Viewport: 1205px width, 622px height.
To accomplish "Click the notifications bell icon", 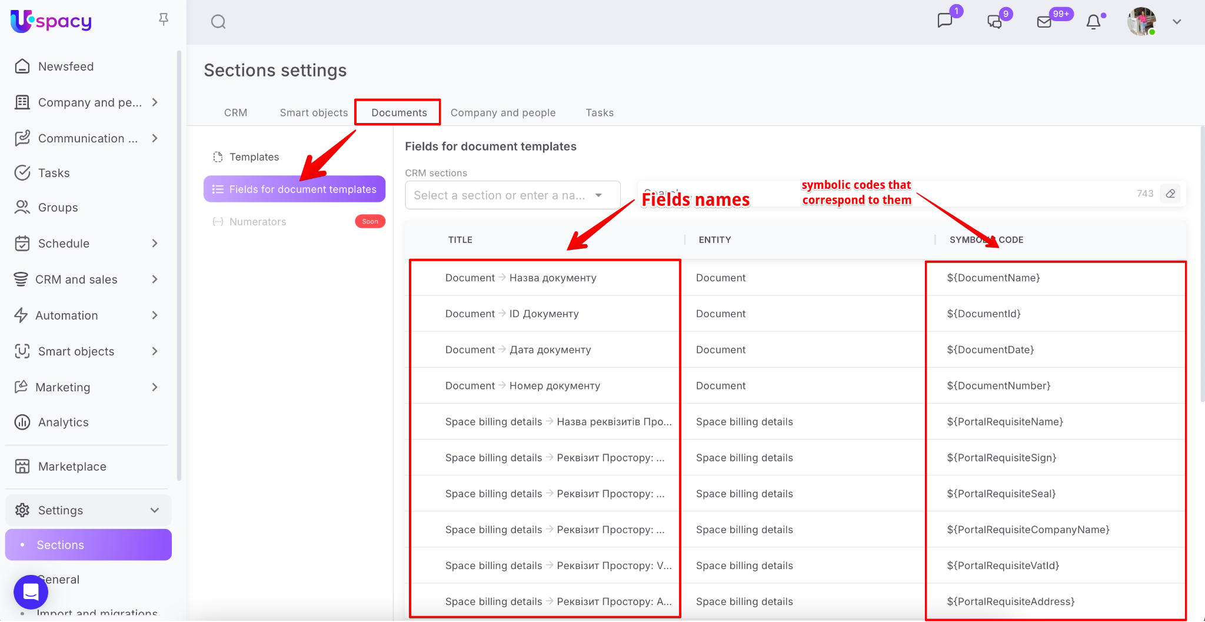I will (1093, 22).
